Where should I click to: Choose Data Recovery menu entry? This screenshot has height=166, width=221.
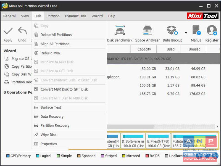(x=69, y=117)
